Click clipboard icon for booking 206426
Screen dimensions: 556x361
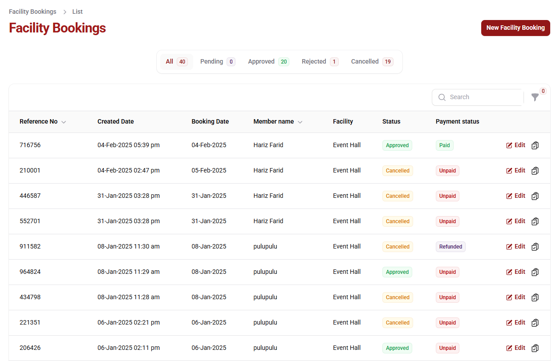click(x=535, y=348)
